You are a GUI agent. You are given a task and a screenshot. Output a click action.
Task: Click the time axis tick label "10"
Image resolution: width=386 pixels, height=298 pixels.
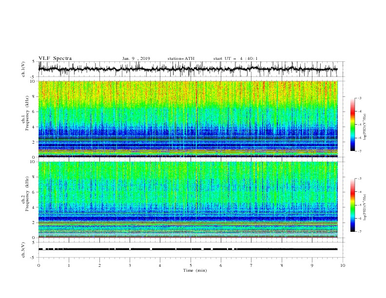click(x=343, y=265)
